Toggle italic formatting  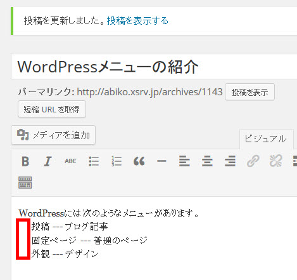[48, 161]
